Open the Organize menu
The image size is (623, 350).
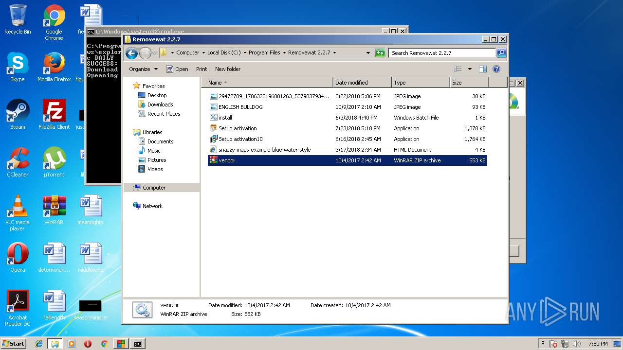(x=143, y=69)
